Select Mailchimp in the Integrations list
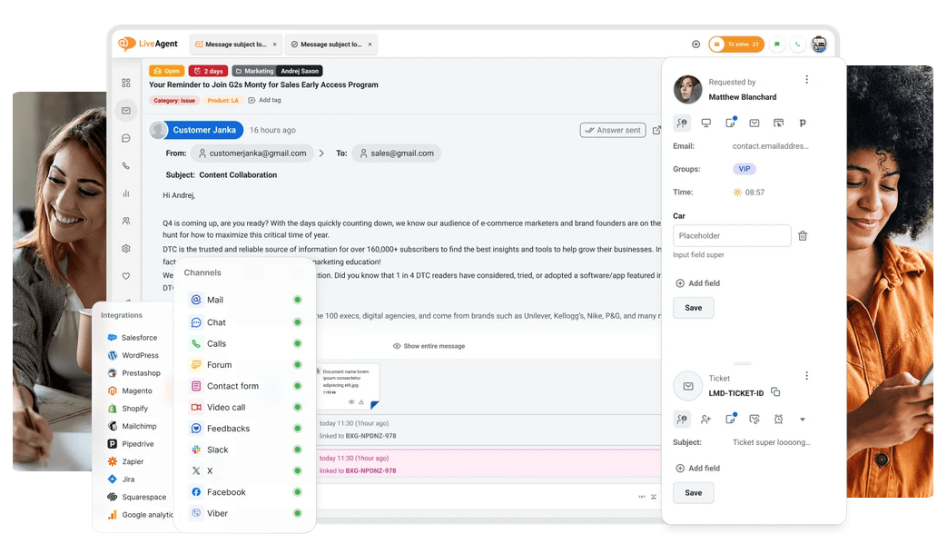Screen dimensions: 947x554 (x=132, y=426)
